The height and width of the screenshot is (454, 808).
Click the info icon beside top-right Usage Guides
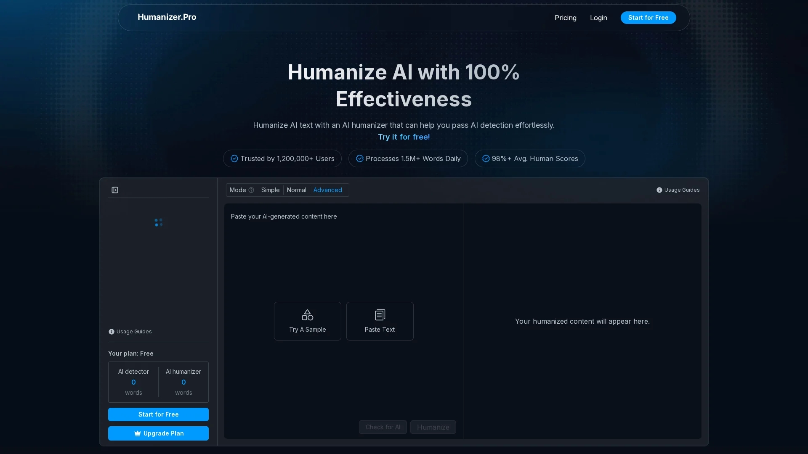pyautogui.click(x=659, y=190)
